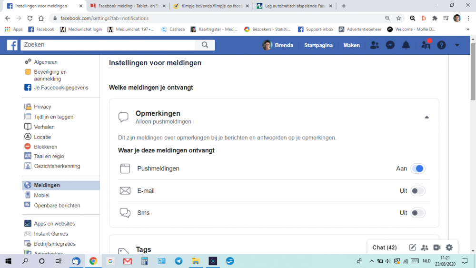The width and height of the screenshot is (476, 268).
Task: Open Beveiliging en aanmelding settings
Action: click(50, 75)
